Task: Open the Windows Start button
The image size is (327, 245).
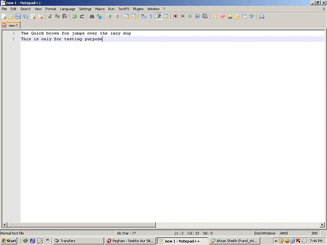Action: (9, 241)
